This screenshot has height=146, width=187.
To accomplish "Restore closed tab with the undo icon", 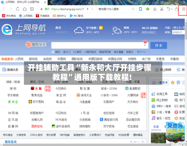I will (168, 9).
